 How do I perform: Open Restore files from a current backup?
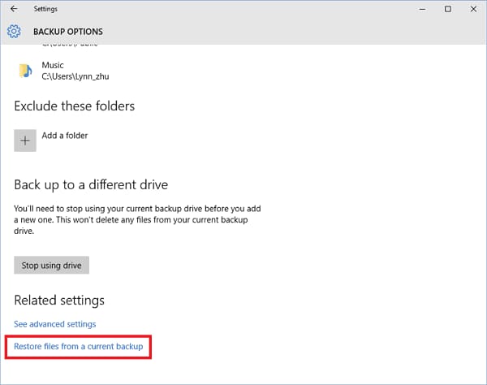tap(79, 347)
